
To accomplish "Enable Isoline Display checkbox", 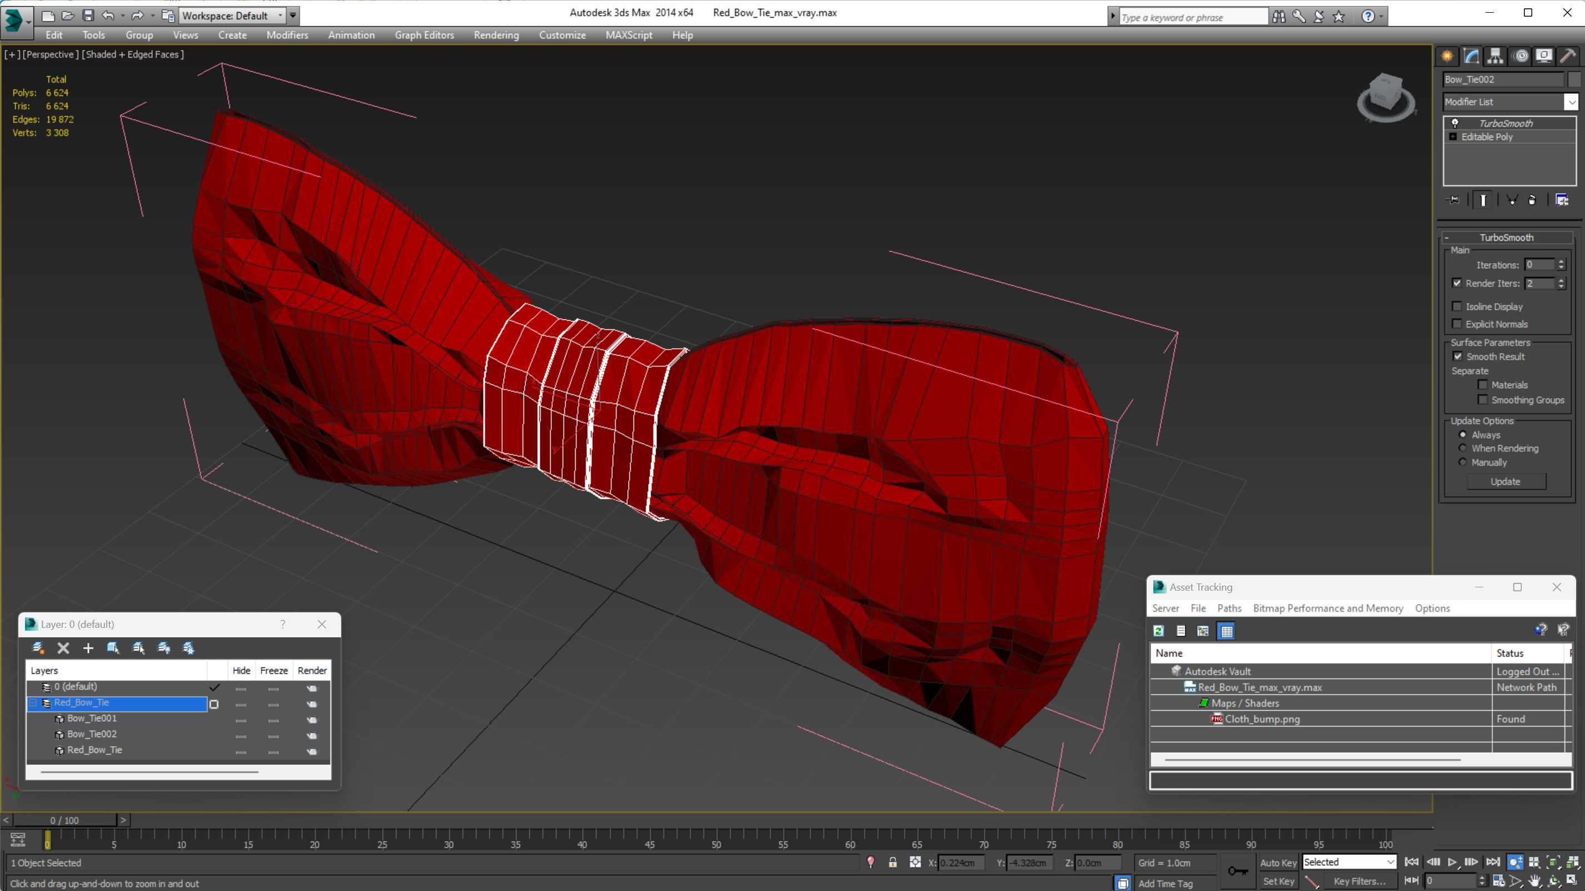I will tap(1457, 306).
